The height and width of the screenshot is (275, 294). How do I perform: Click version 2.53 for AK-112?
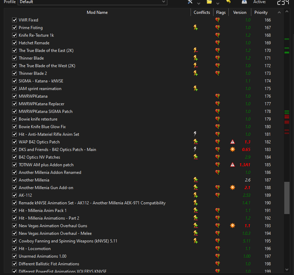tap(246, 195)
